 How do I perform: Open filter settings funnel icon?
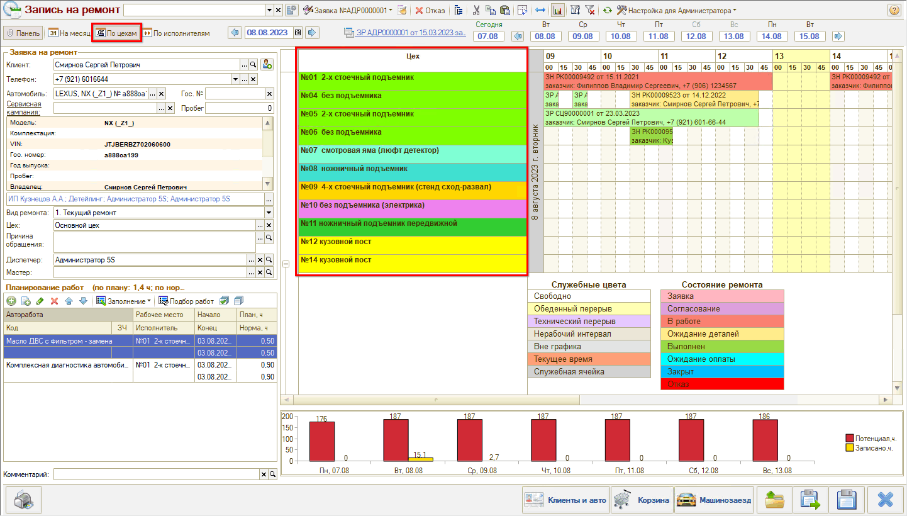575,10
